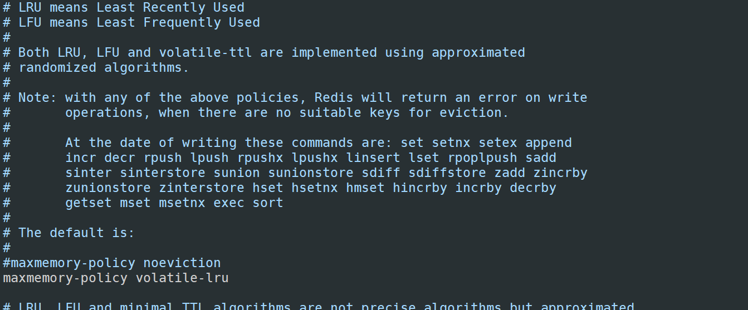Click the word 'Redis' in the note
The width and height of the screenshot is (748, 310).
(x=334, y=98)
